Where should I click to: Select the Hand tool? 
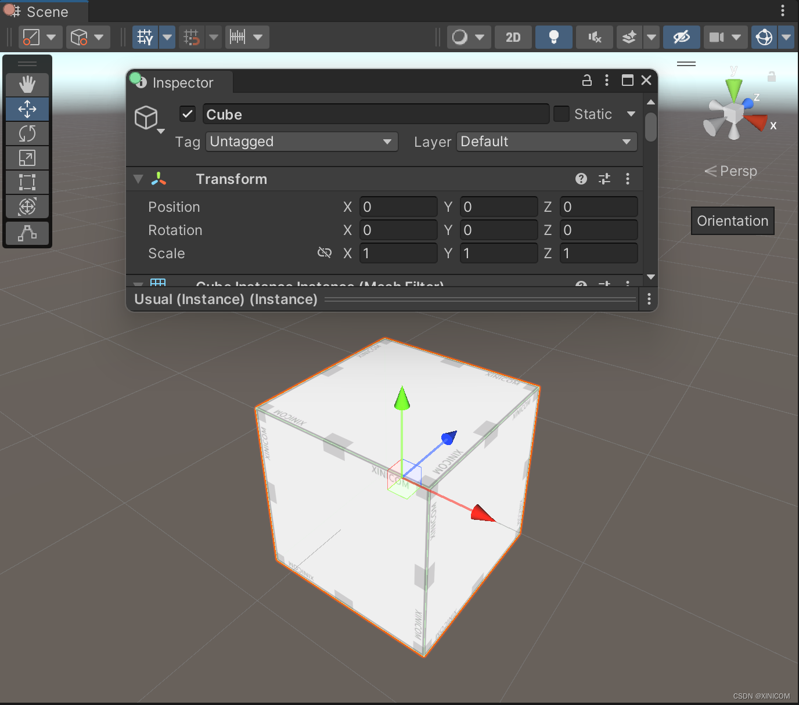point(27,84)
